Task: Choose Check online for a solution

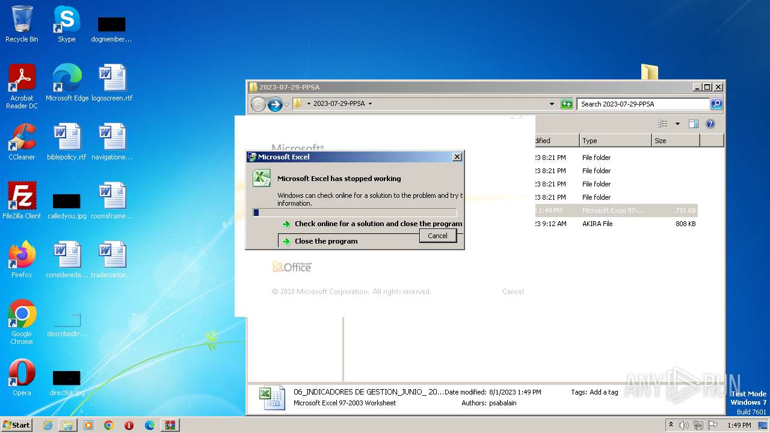Action: coord(372,224)
